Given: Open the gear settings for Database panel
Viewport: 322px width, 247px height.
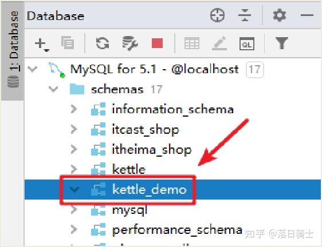Looking at the screenshot, I should tap(279, 15).
